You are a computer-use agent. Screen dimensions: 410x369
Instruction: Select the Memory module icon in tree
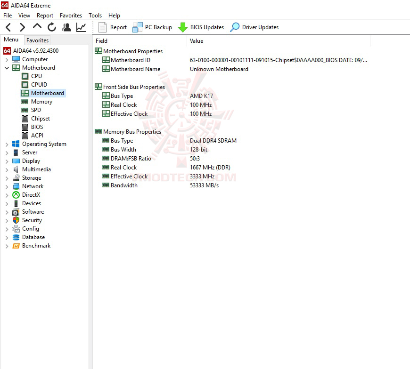pyautogui.click(x=25, y=102)
